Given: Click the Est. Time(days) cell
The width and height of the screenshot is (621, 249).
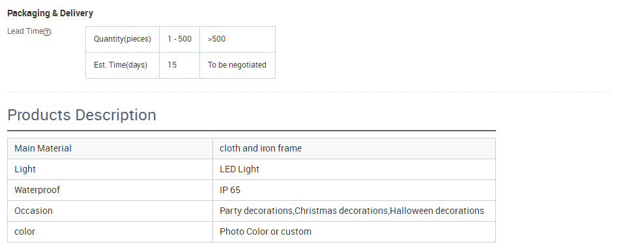Looking at the screenshot, I should pyautogui.click(x=123, y=65).
